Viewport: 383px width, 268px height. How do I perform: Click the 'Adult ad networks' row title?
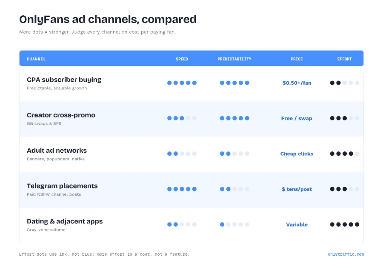point(57,150)
